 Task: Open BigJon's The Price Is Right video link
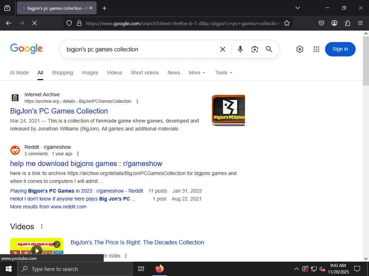(137, 243)
